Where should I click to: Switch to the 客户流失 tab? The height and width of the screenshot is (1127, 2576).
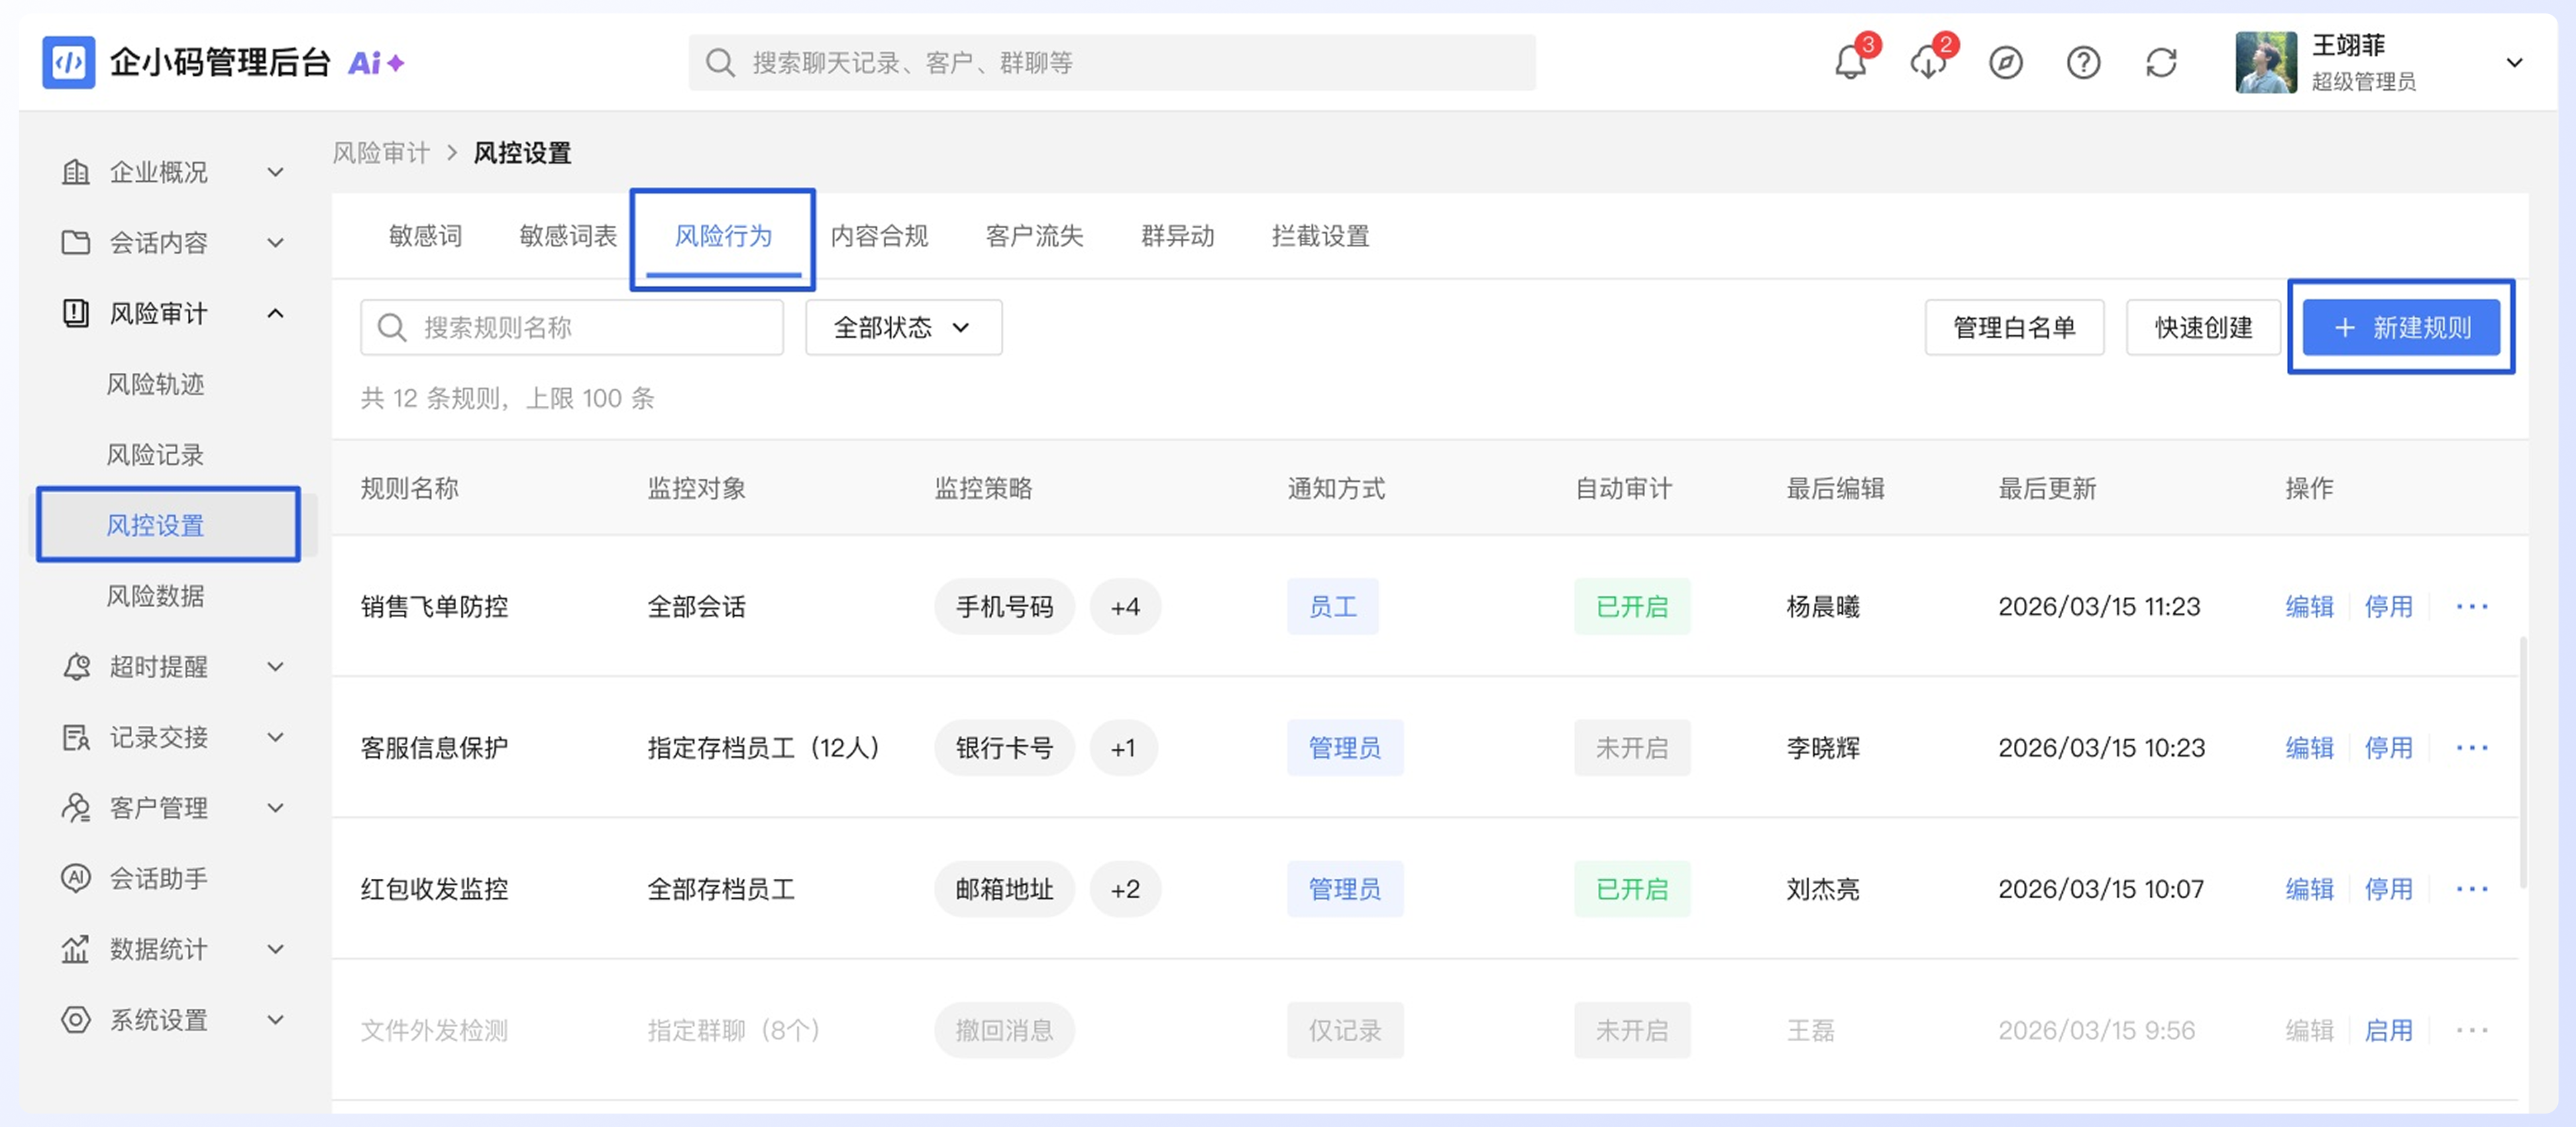(1034, 236)
